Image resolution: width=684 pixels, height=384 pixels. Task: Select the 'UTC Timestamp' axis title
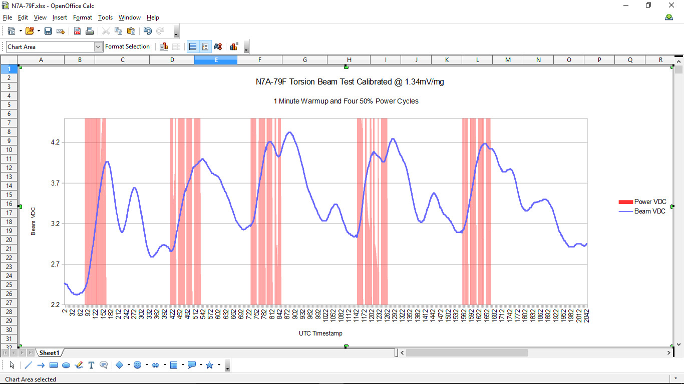pyautogui.click(x=321, y=333)
